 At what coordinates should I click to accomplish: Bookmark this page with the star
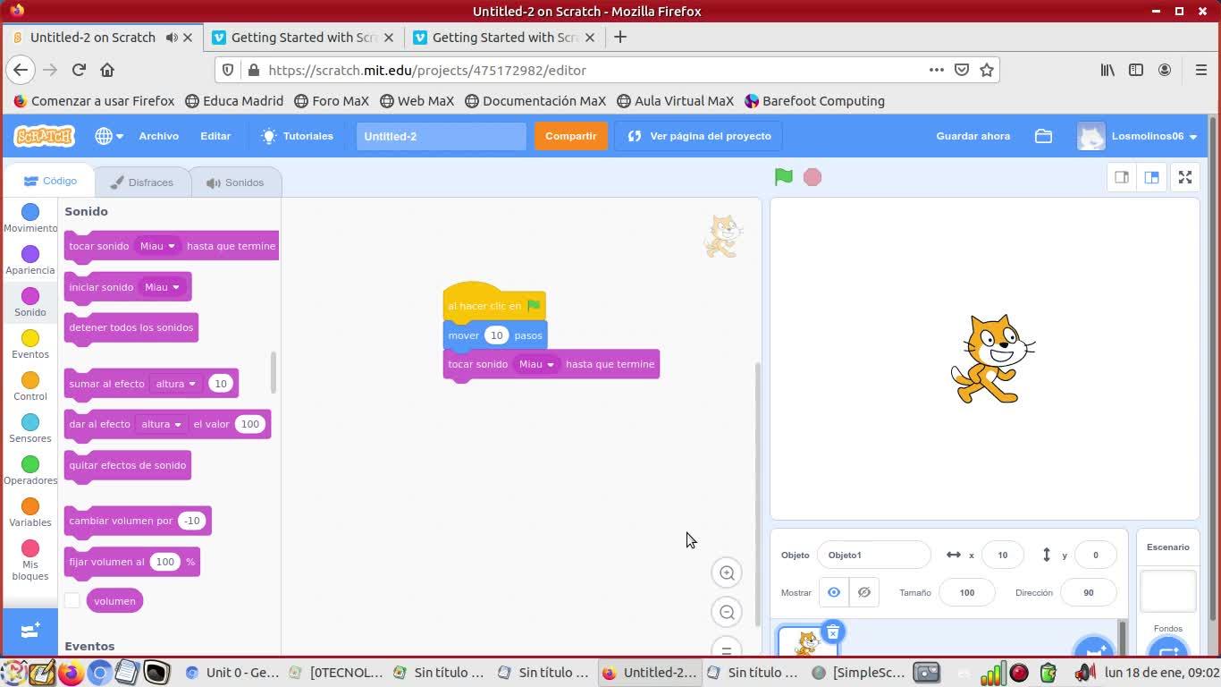(987, 70)
